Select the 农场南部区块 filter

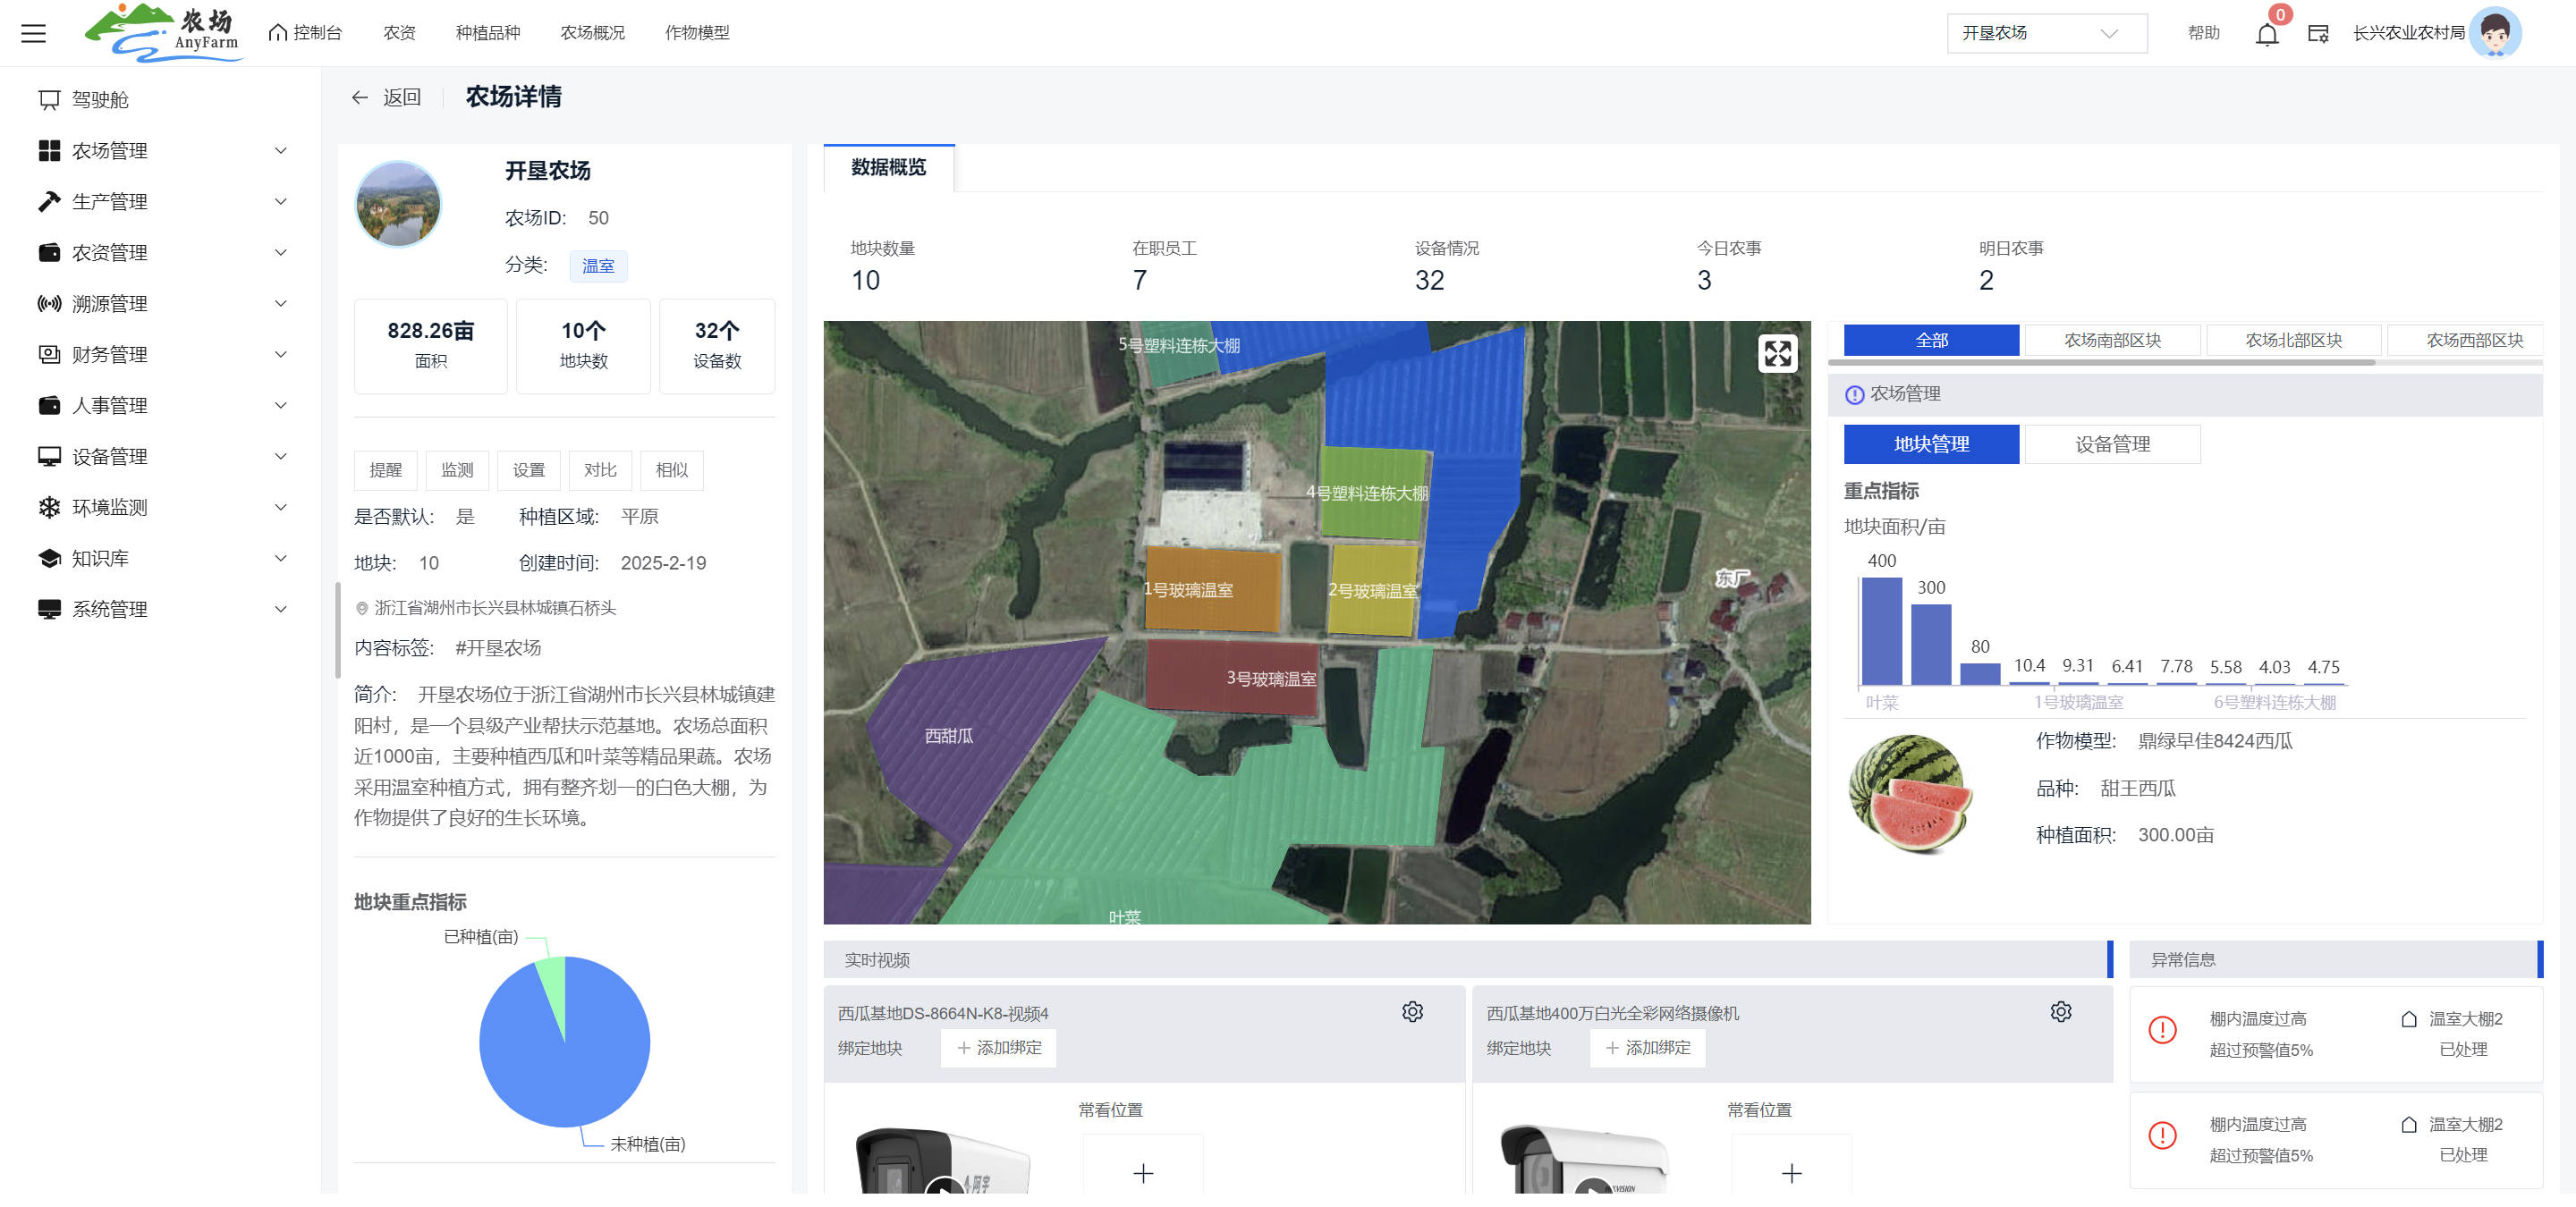click(x=2111, y=340)
